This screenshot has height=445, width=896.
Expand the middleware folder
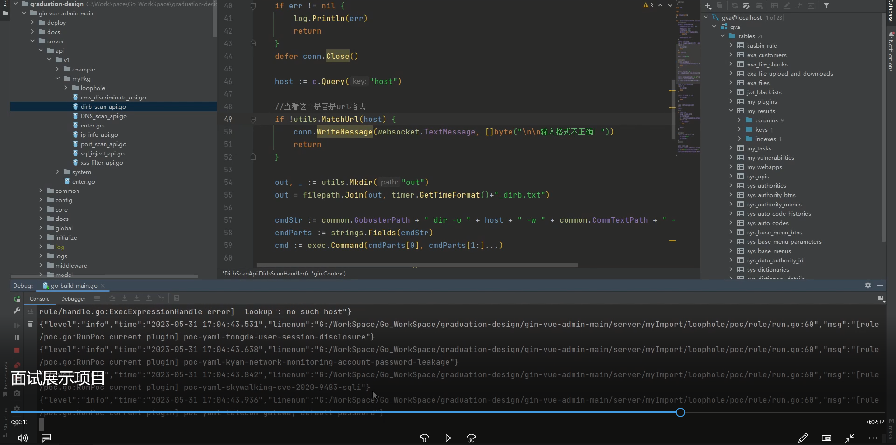tap(41, 265)
